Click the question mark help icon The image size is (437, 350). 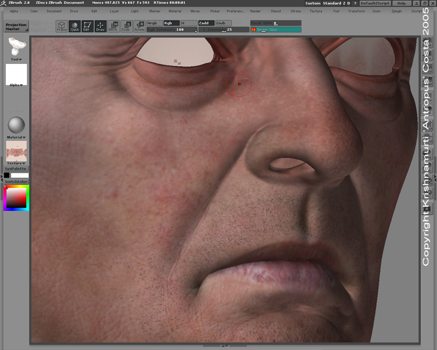click(x=355, y=3)
